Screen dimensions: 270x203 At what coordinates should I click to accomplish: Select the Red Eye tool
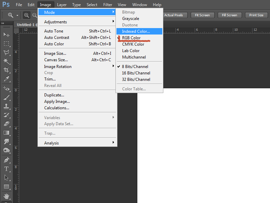click(6, 88)
